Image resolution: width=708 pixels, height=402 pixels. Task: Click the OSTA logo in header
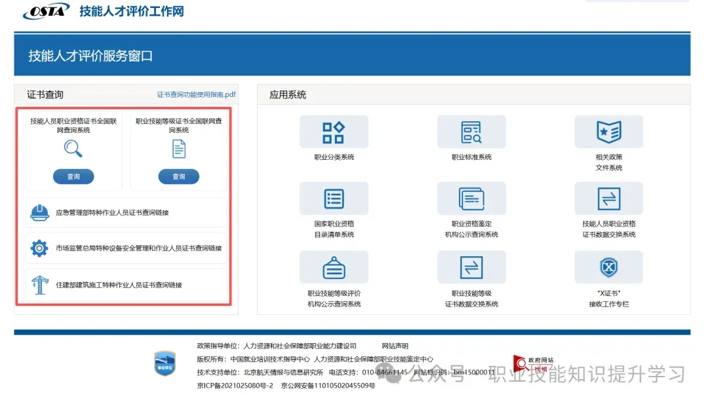(47, 11)
